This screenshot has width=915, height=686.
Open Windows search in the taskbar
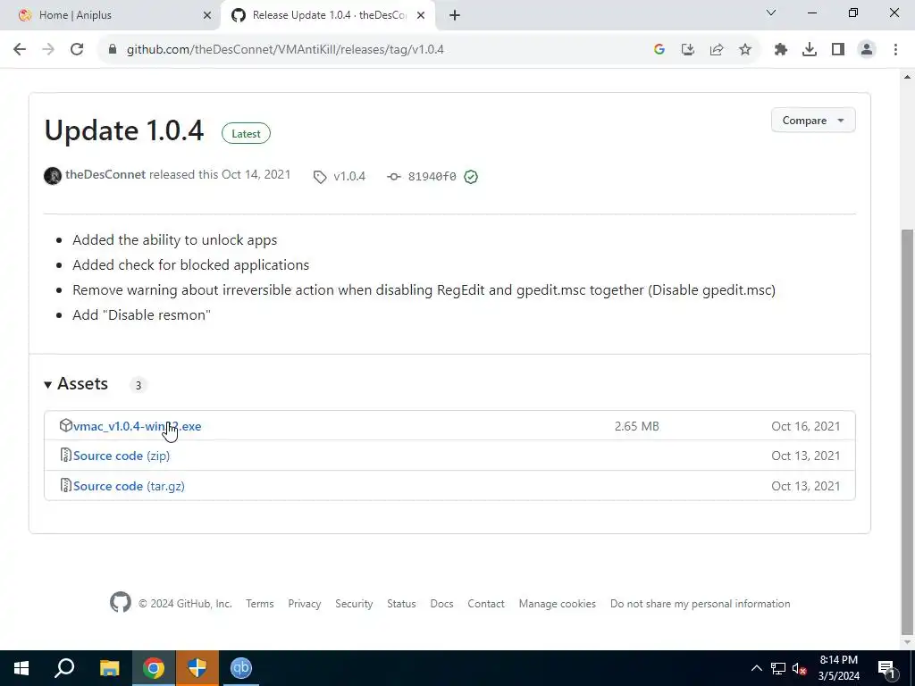64,668
